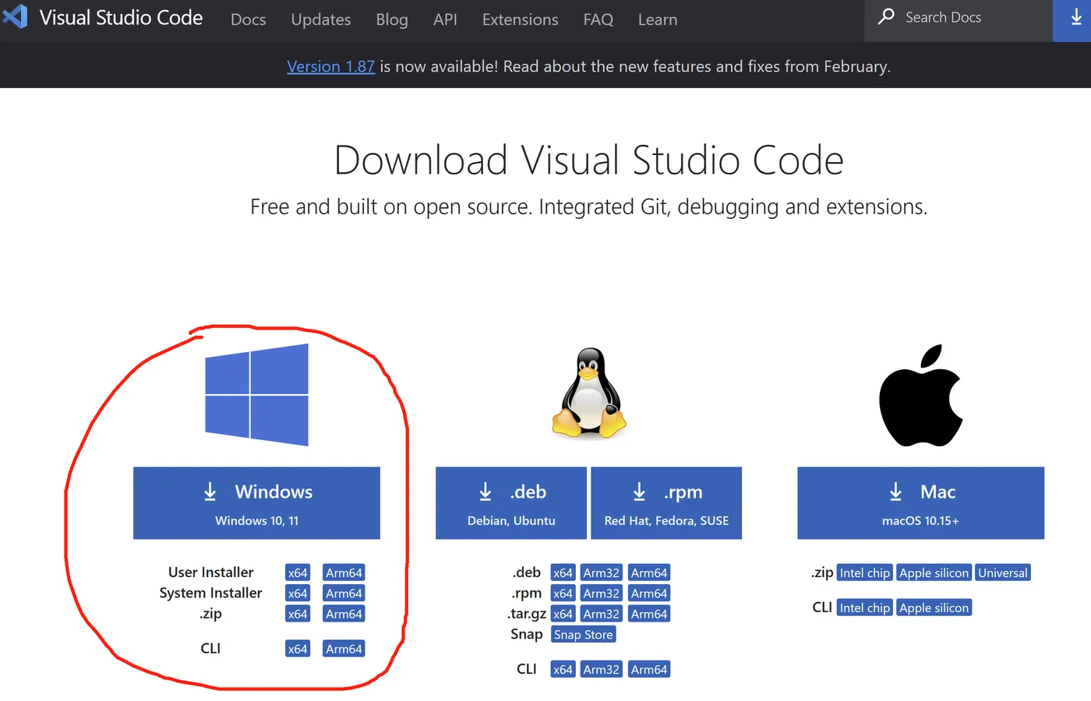Viewport: 1091px width, 701px height.
Task: Select Mac .zip Intel chip download
Action: coord(864,572)
